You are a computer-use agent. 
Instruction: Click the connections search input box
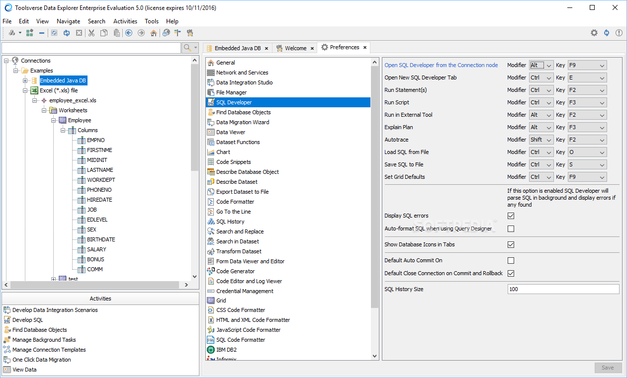point(91,48)
